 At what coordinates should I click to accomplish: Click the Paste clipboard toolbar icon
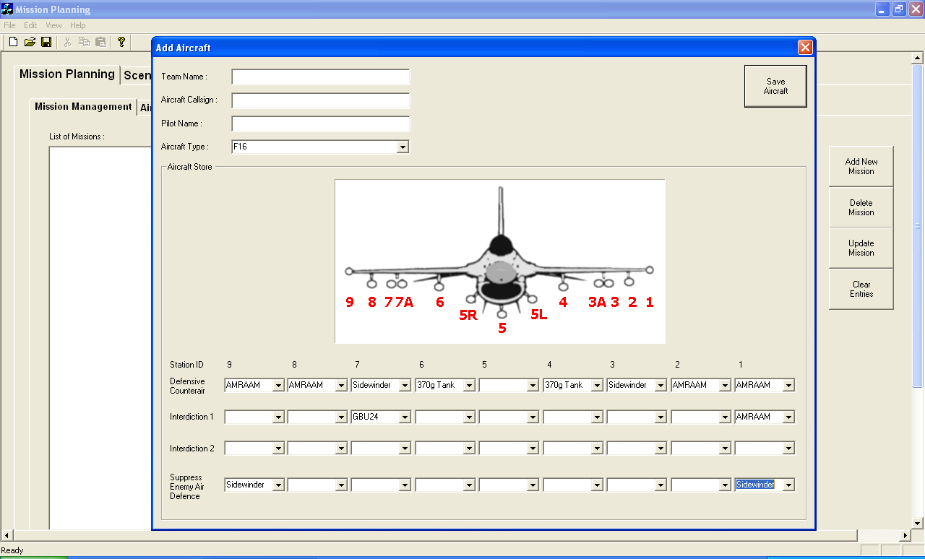(x=100, y=42)
